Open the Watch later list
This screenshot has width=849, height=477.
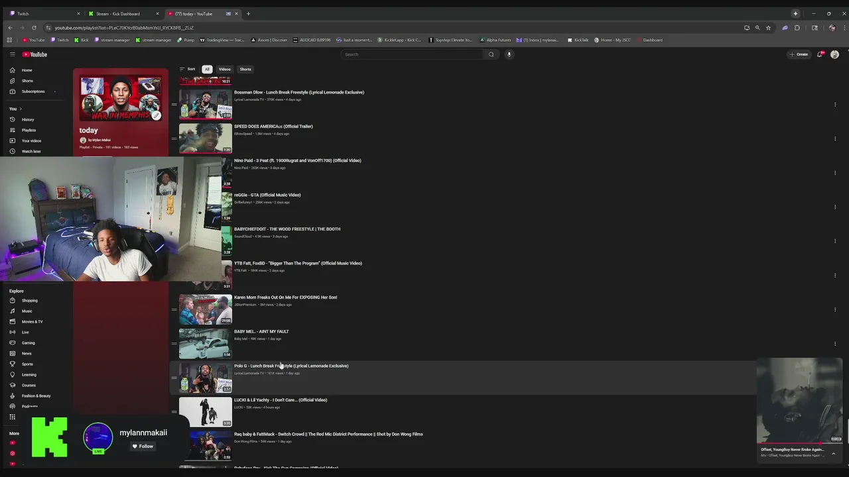pos(31,151)
